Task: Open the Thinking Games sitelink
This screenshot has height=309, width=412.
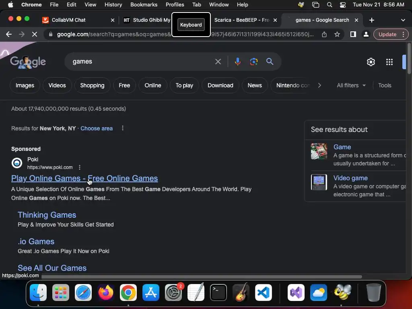Action: point(47,215)
